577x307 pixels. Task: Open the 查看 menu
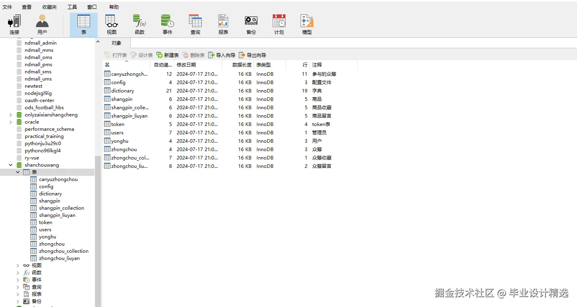(x=27, y=7)
